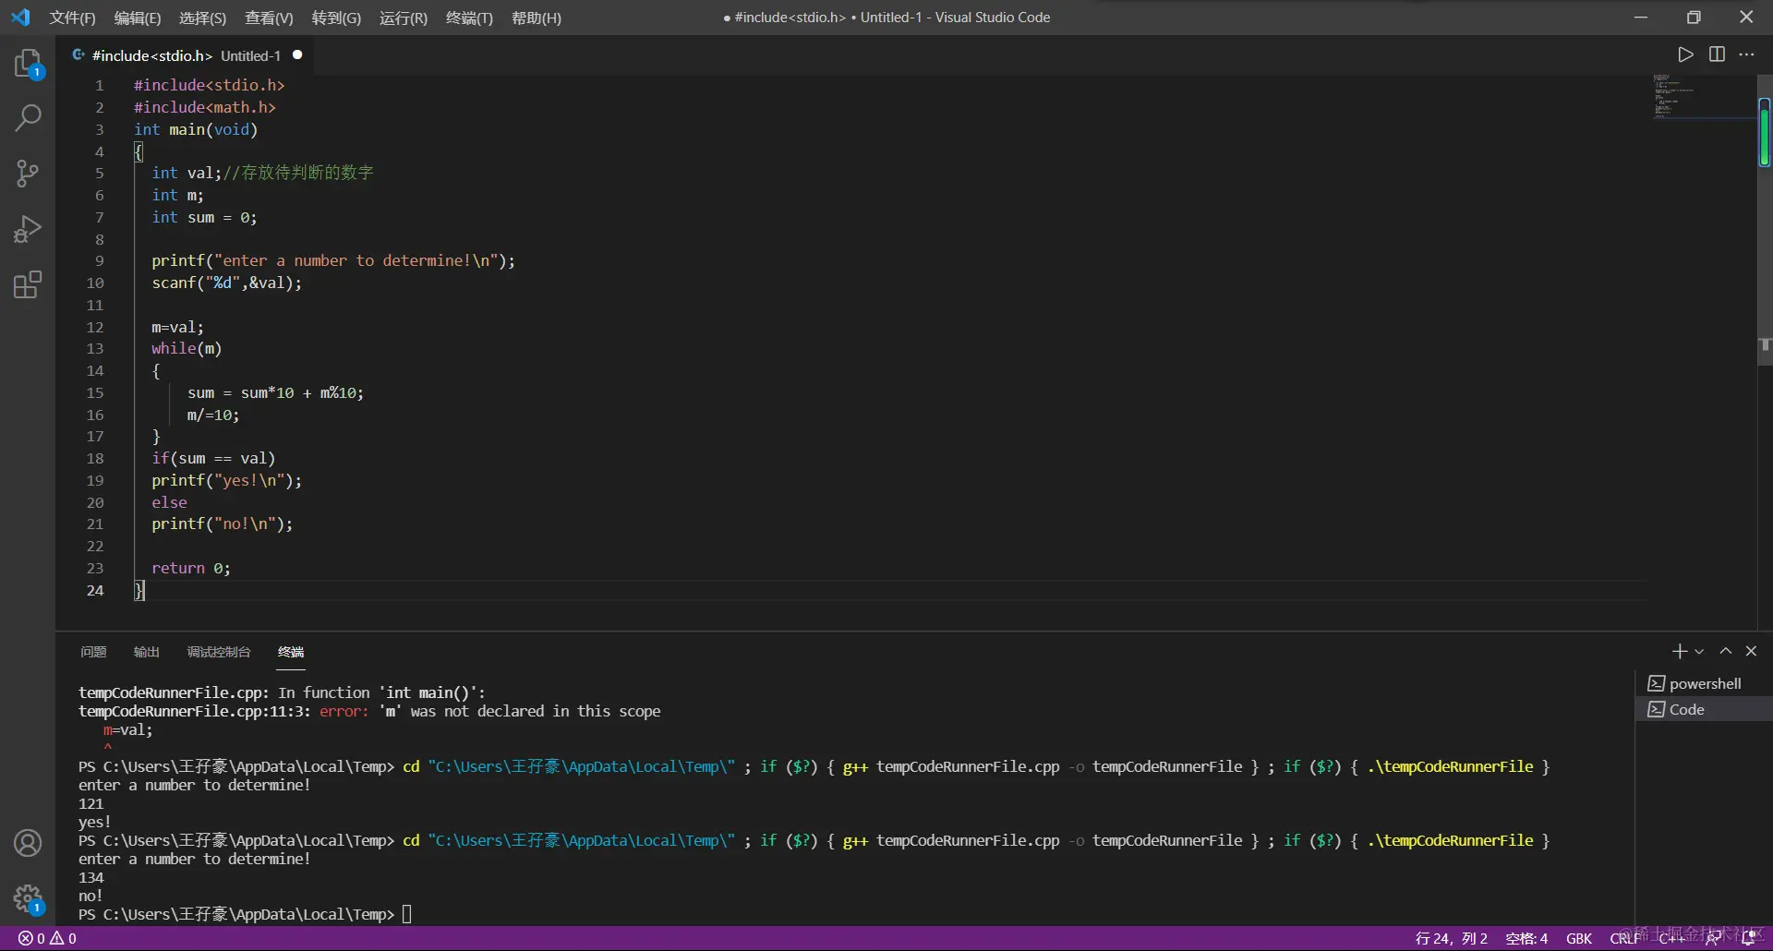
Task: Open the Explorer view in activity bar
Action: click(x=28, y=63)
